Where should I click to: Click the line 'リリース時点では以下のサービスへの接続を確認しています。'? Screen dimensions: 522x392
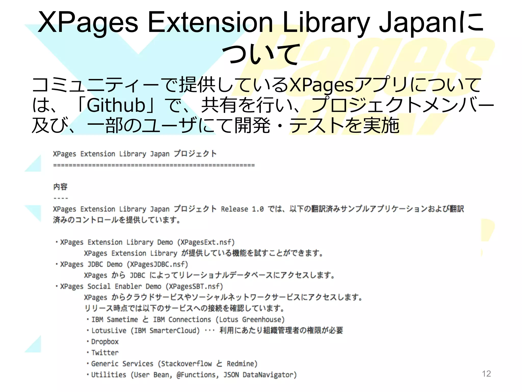click(x=184, y=308)
